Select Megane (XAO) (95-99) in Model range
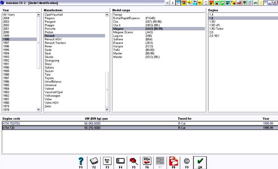The width and height of the screenshot is (278, 169). pyautogui.click(x=159, y=29)
